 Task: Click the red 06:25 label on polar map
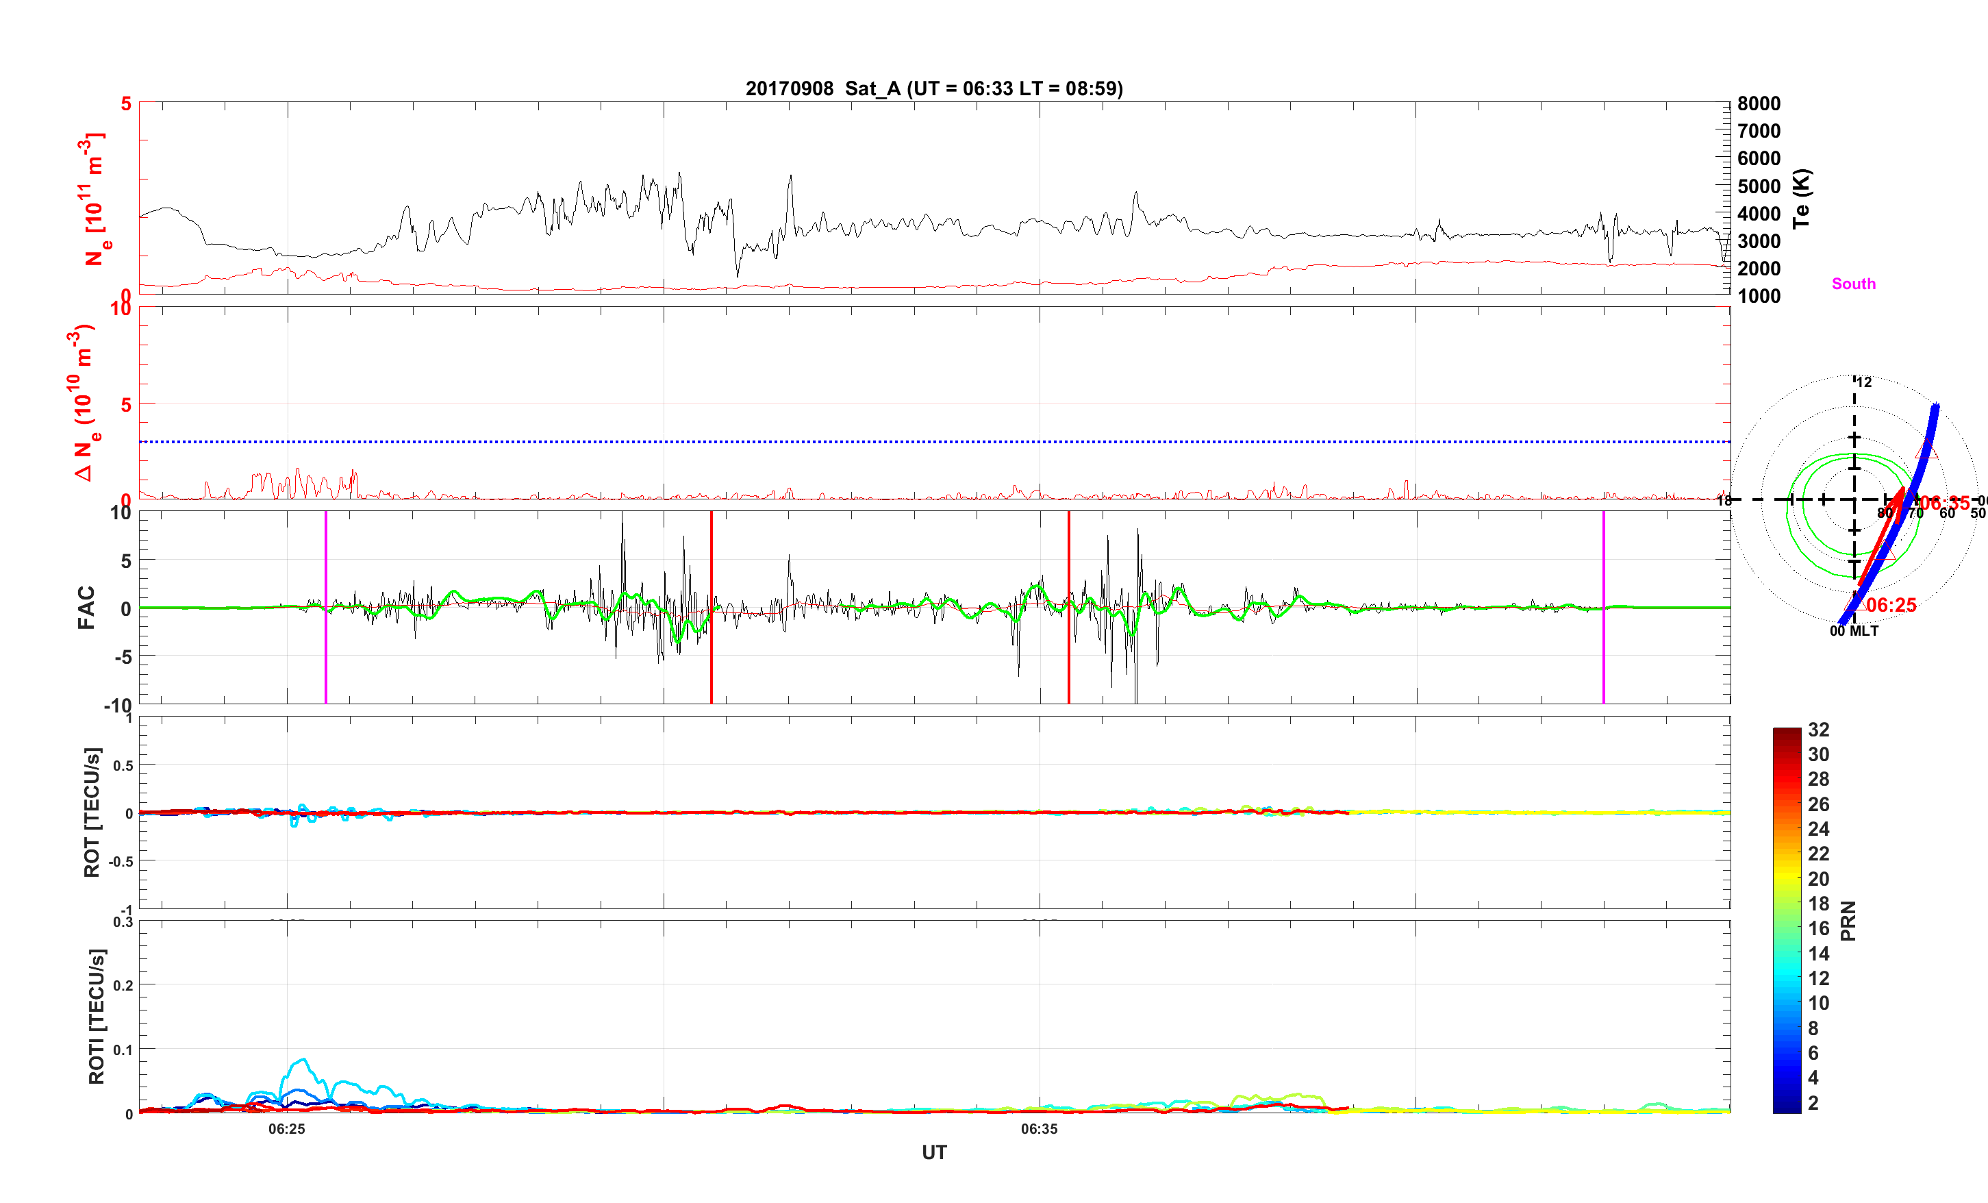click(x=1891, y=605)
